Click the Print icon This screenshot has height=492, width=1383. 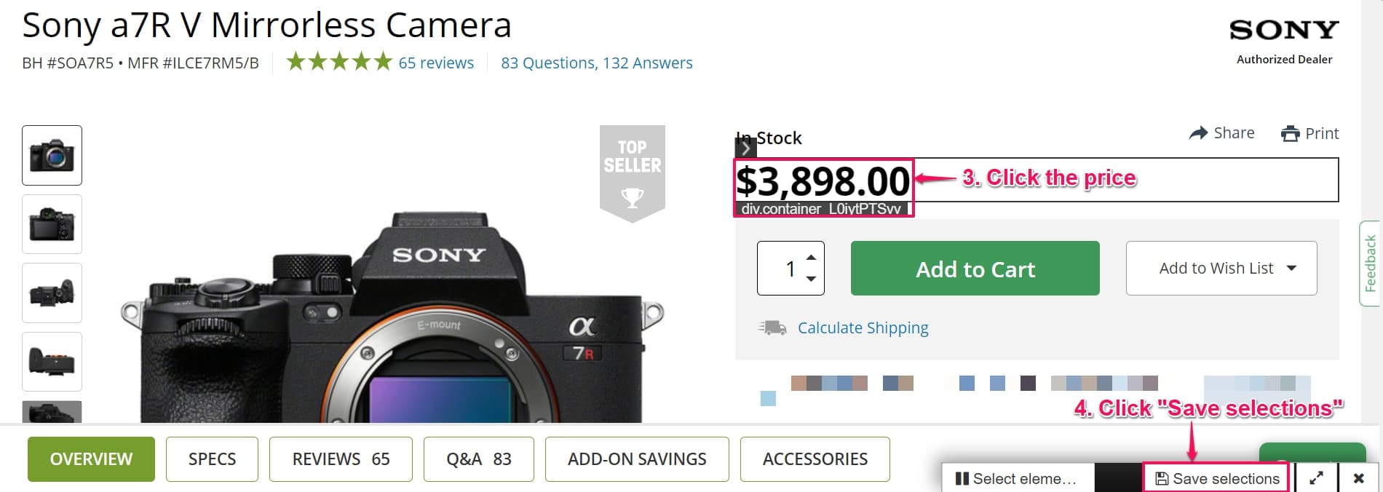[1291, 133]
